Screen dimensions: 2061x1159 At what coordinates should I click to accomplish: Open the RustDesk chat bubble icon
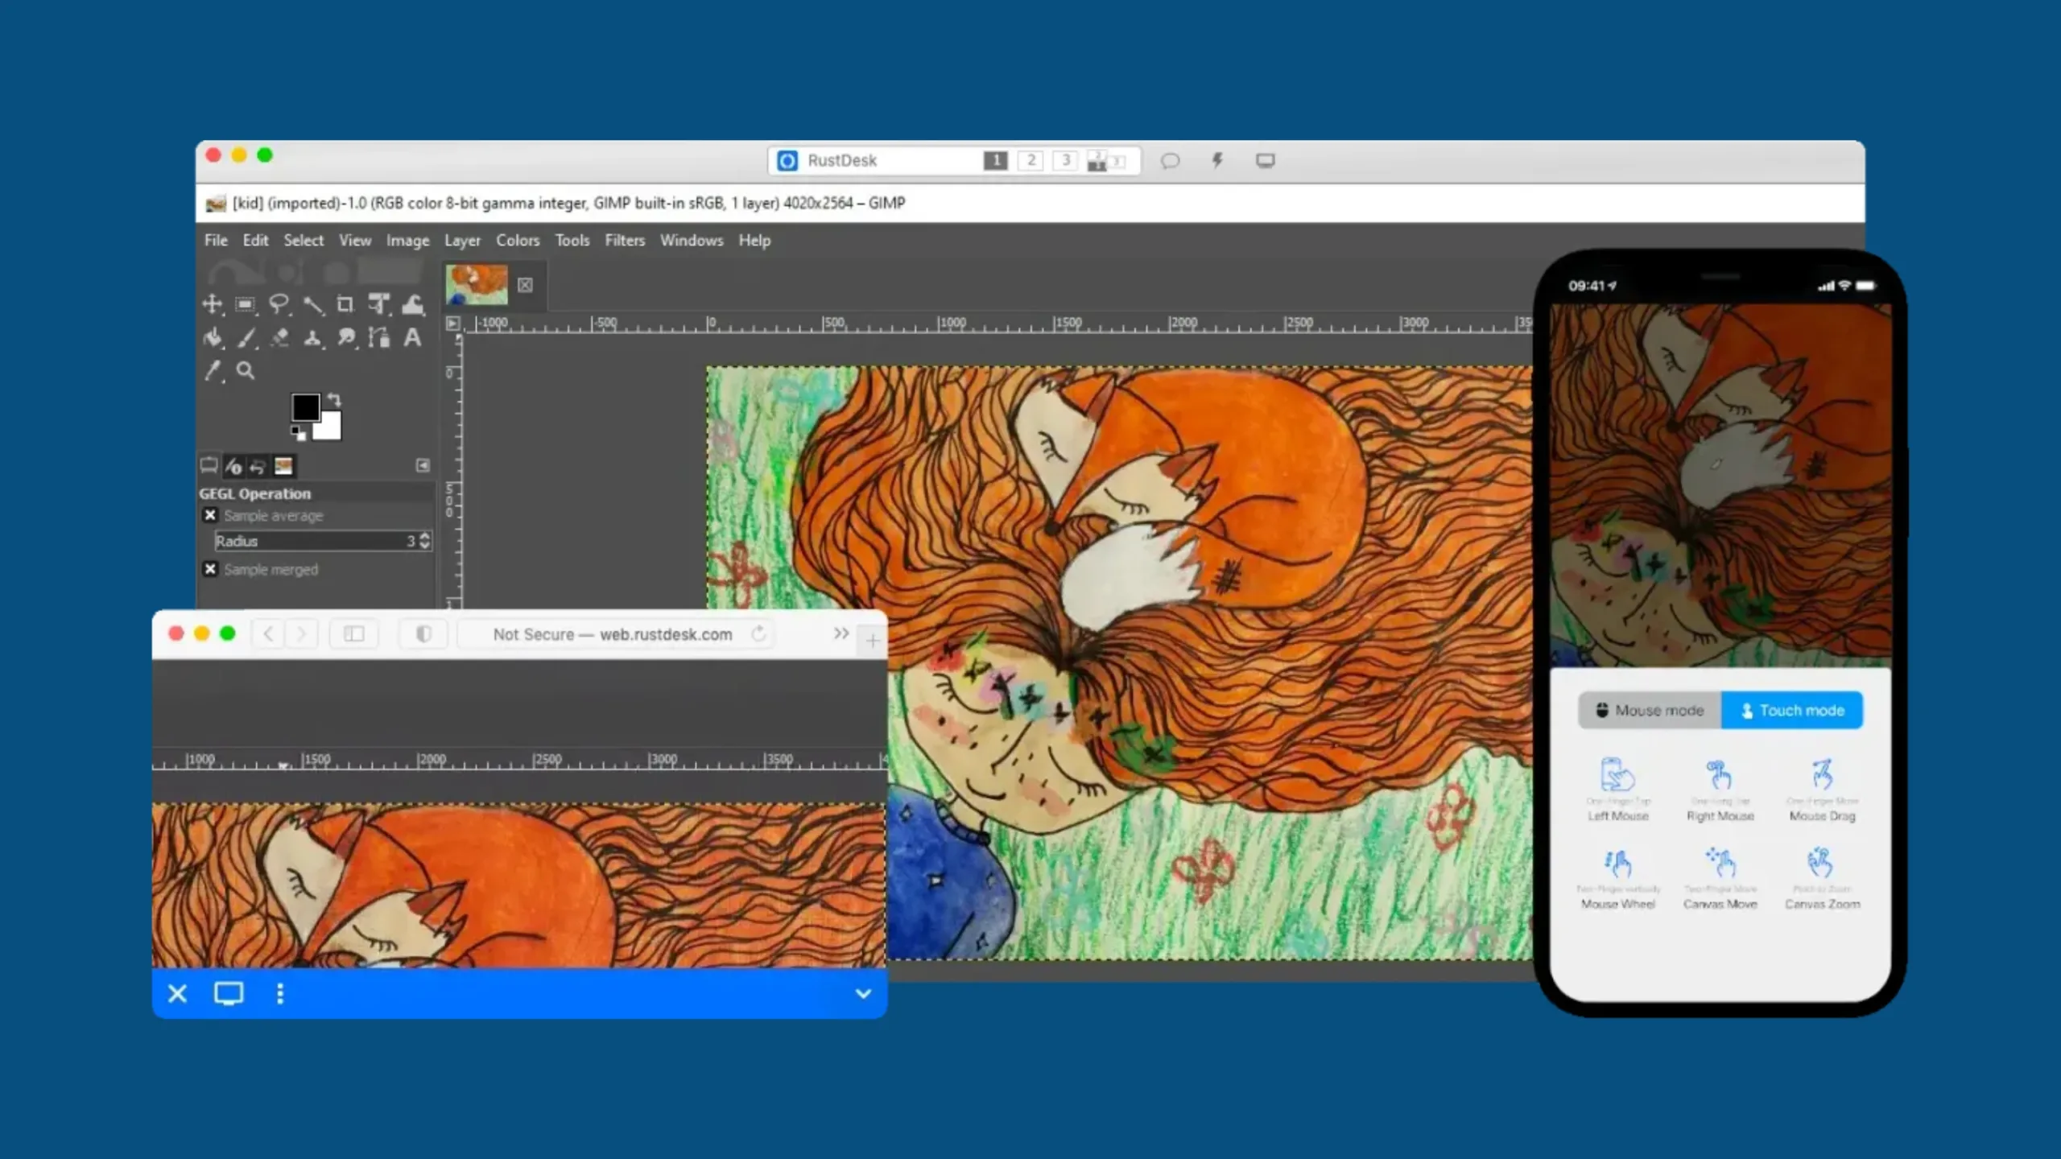point(1170,161)
